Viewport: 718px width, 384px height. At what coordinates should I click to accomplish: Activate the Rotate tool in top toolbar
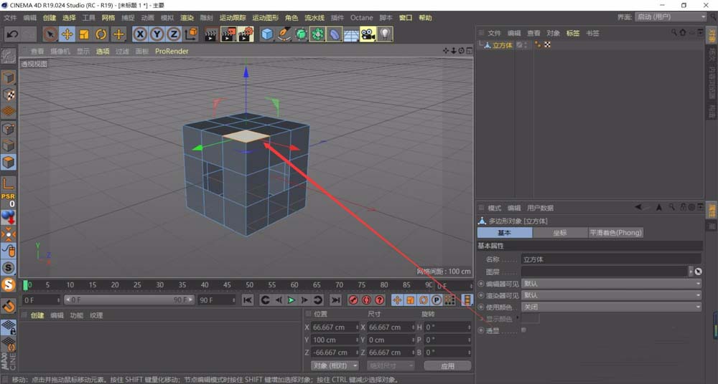pyautogui.click(x=101, y=34)
